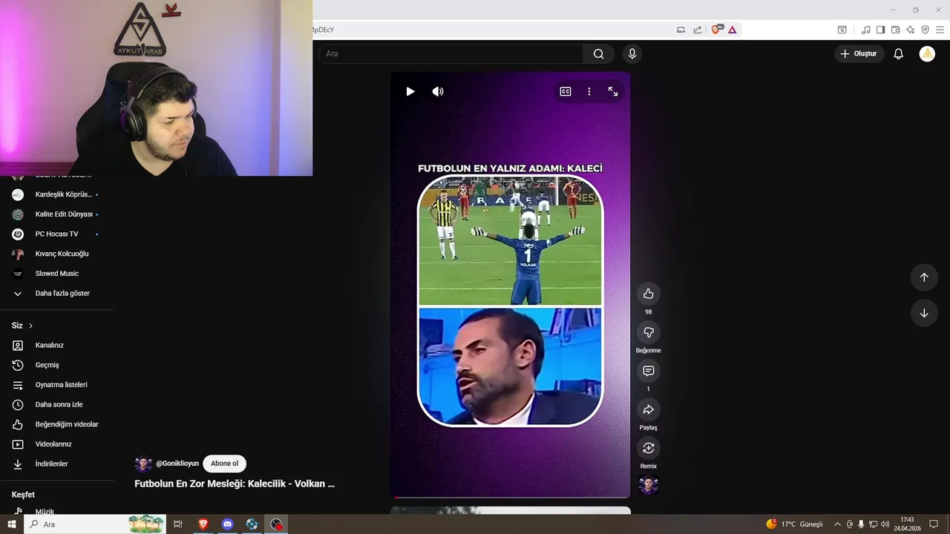Open Task View on taskbar

coord(178,524)
